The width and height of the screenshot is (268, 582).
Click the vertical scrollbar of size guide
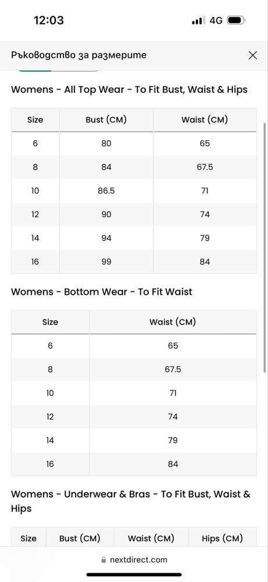coord(265,247)
